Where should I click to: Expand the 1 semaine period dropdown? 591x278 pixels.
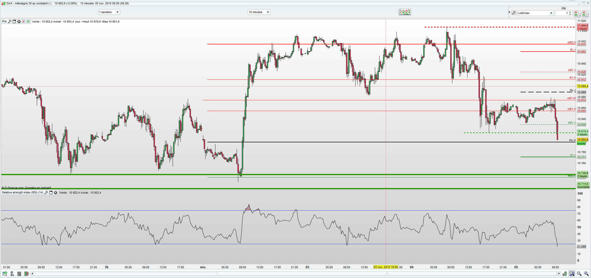117,12
